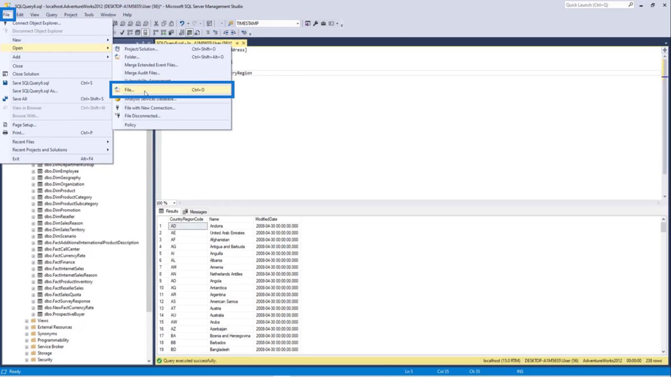Open the Query menu
The width and height of the screenshot is (671, 377).
click(52, 15)
